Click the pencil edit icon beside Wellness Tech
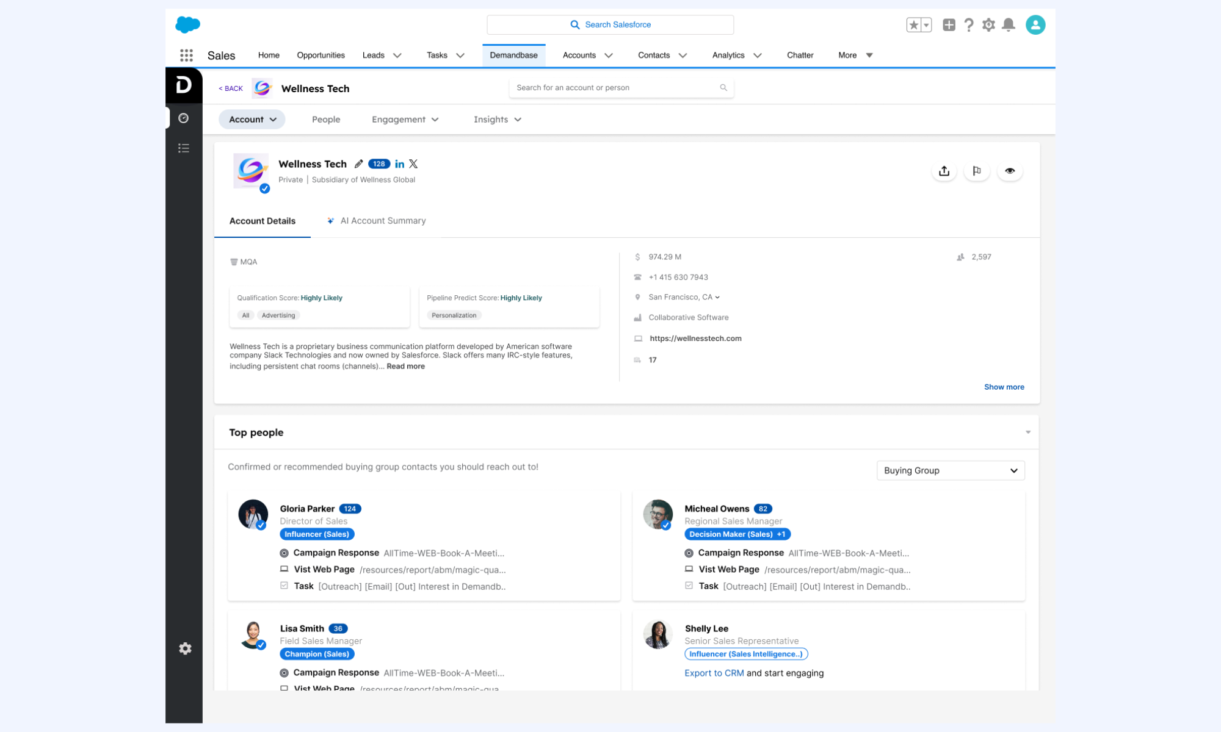This screenshot has width=1221, height=732. click(359, 163)
